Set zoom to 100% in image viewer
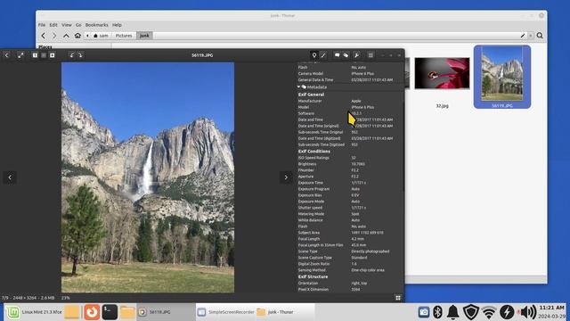 (x=35, y=55)
